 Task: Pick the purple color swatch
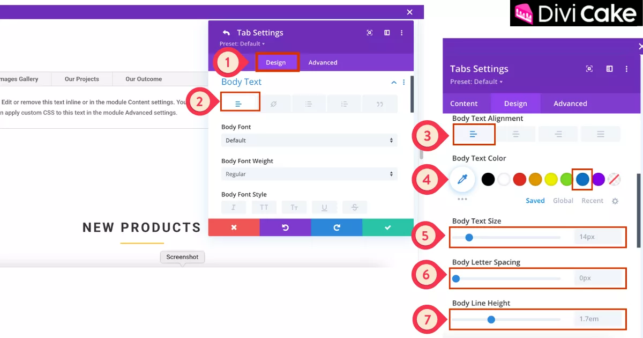point(599,179)
